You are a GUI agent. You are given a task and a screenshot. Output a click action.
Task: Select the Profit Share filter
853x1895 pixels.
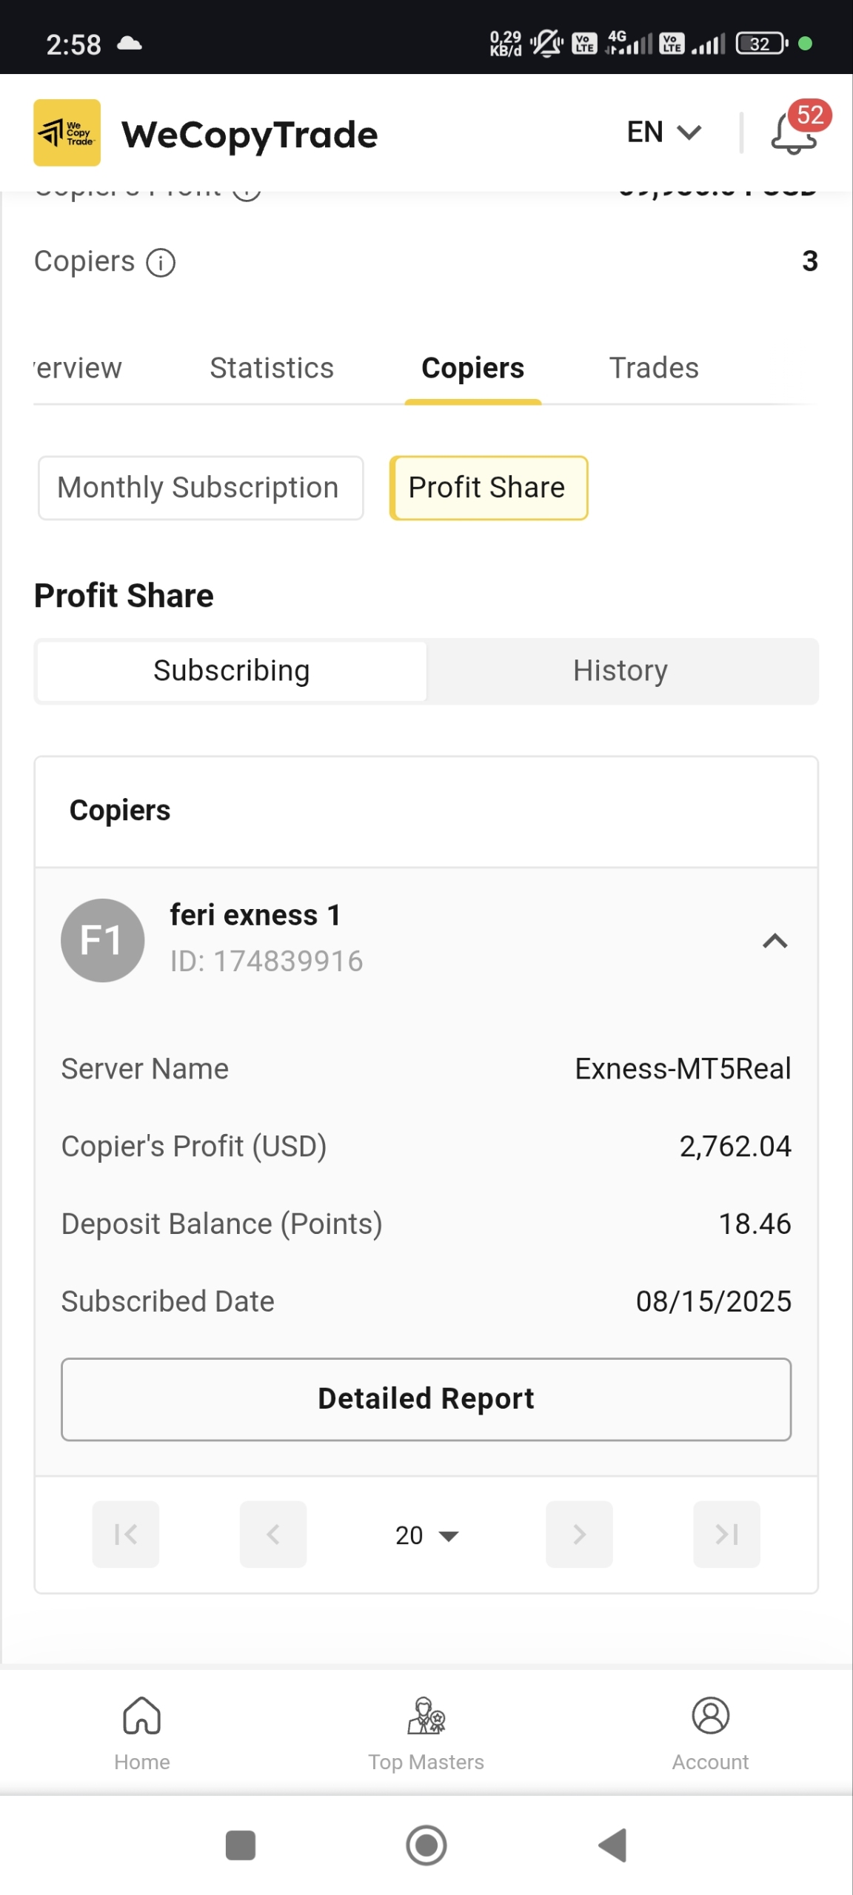pyautogui.click(x=488, y=488)
